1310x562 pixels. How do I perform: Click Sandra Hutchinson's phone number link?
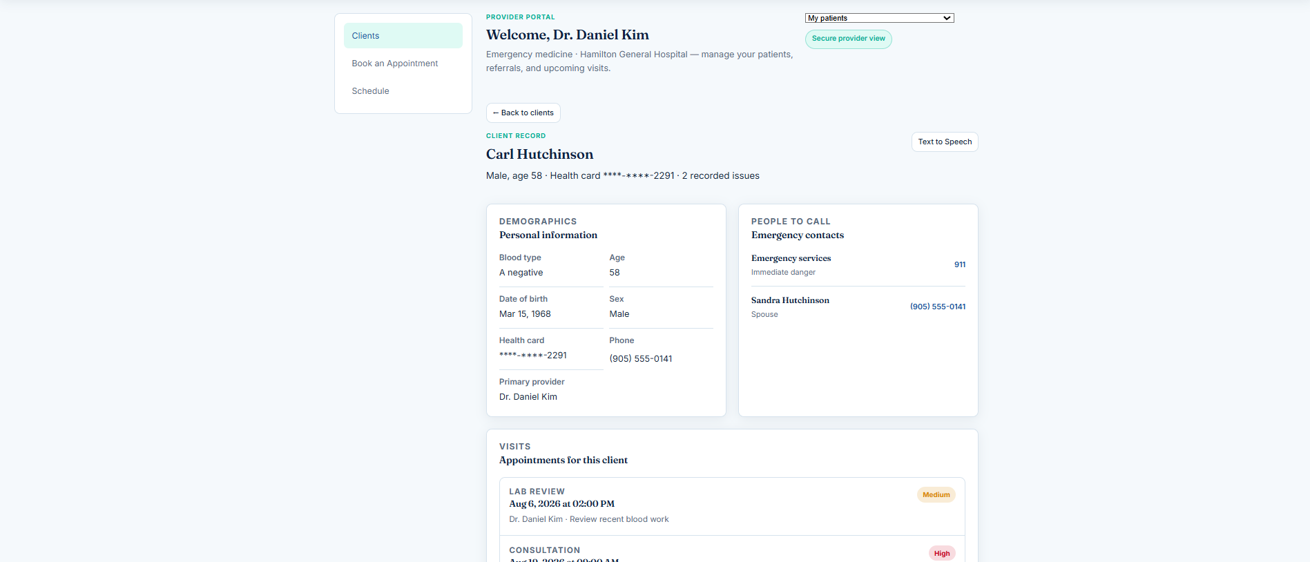(x=938, y=307)
